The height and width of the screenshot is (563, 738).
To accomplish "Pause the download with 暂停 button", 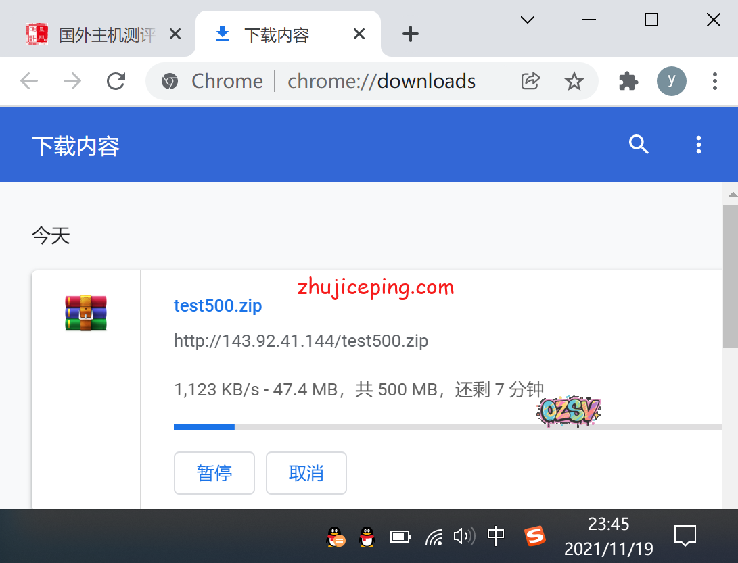I will [x=214, y=473].
